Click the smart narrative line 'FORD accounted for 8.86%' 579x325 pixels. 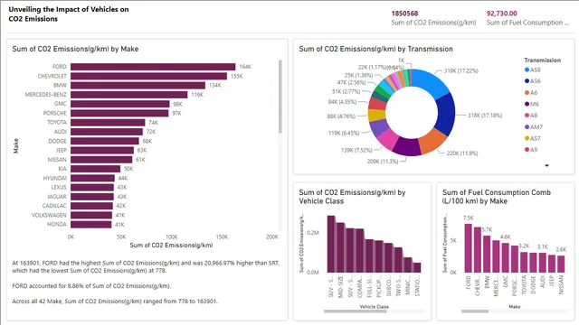(91, 285)
